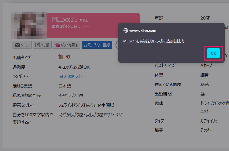Click the カワイイ系 type value
229x151 pixels.
[209, 121]
